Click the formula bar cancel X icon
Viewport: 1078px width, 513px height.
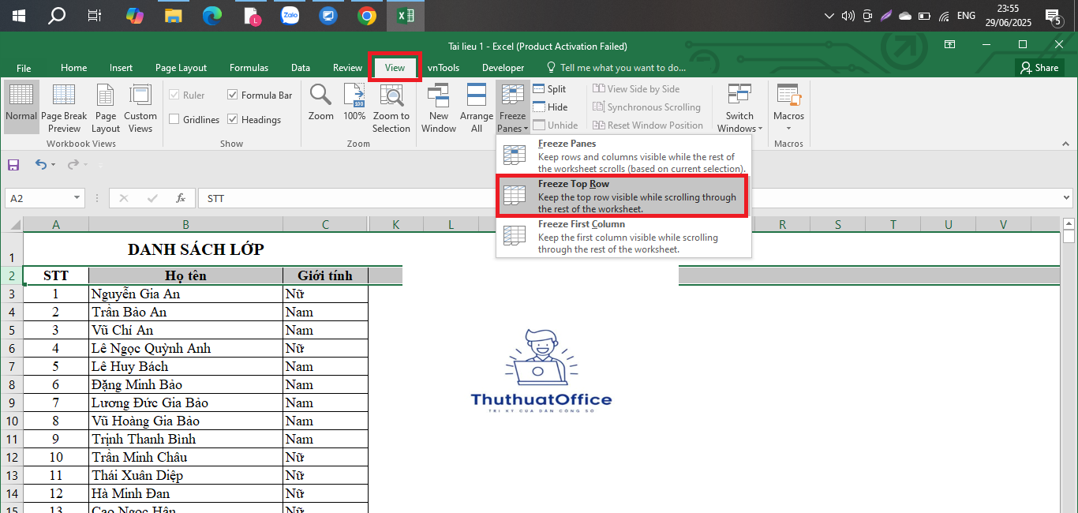point(123,198)
